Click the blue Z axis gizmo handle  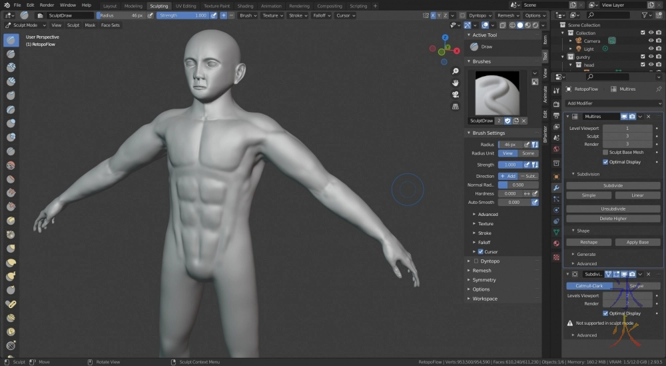[x=446, y=38]
